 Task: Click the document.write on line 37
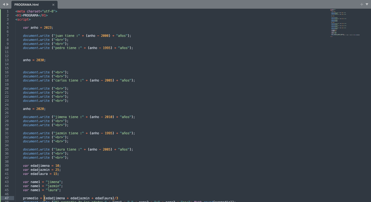[36, 158]
